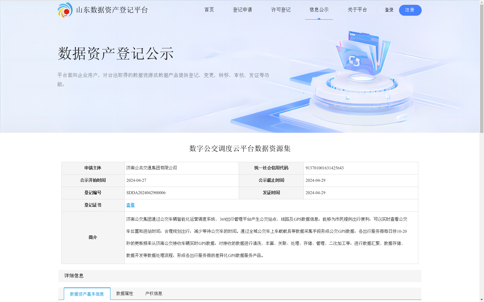Click the 数据资产登记公示 banner heading
This screenshot has width=484, height=302.
tap(116, 54)
